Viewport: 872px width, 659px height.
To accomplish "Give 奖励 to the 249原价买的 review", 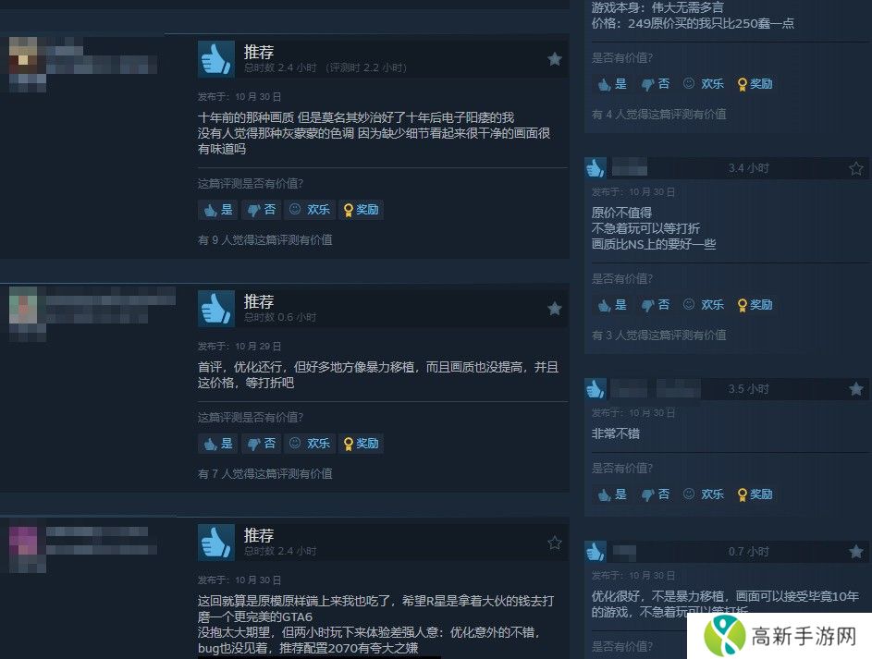I will (x=755, y=84).
